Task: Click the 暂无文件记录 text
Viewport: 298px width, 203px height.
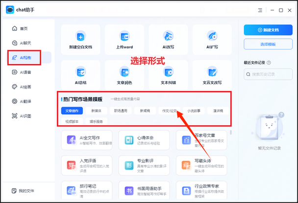Action: (269, 148)
